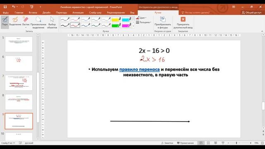This screenshot has width=265, height=149.
Task: Open the Файл menu
Action: [x=5, y=12]
